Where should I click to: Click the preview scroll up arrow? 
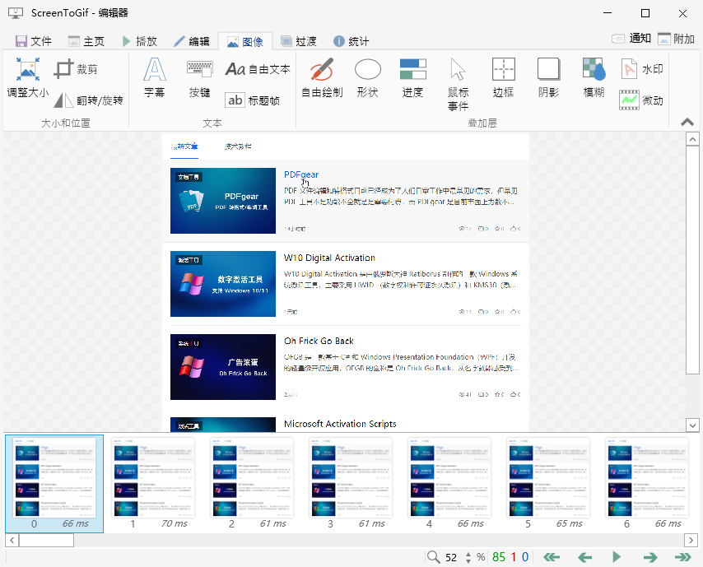[x=692, y=139]
